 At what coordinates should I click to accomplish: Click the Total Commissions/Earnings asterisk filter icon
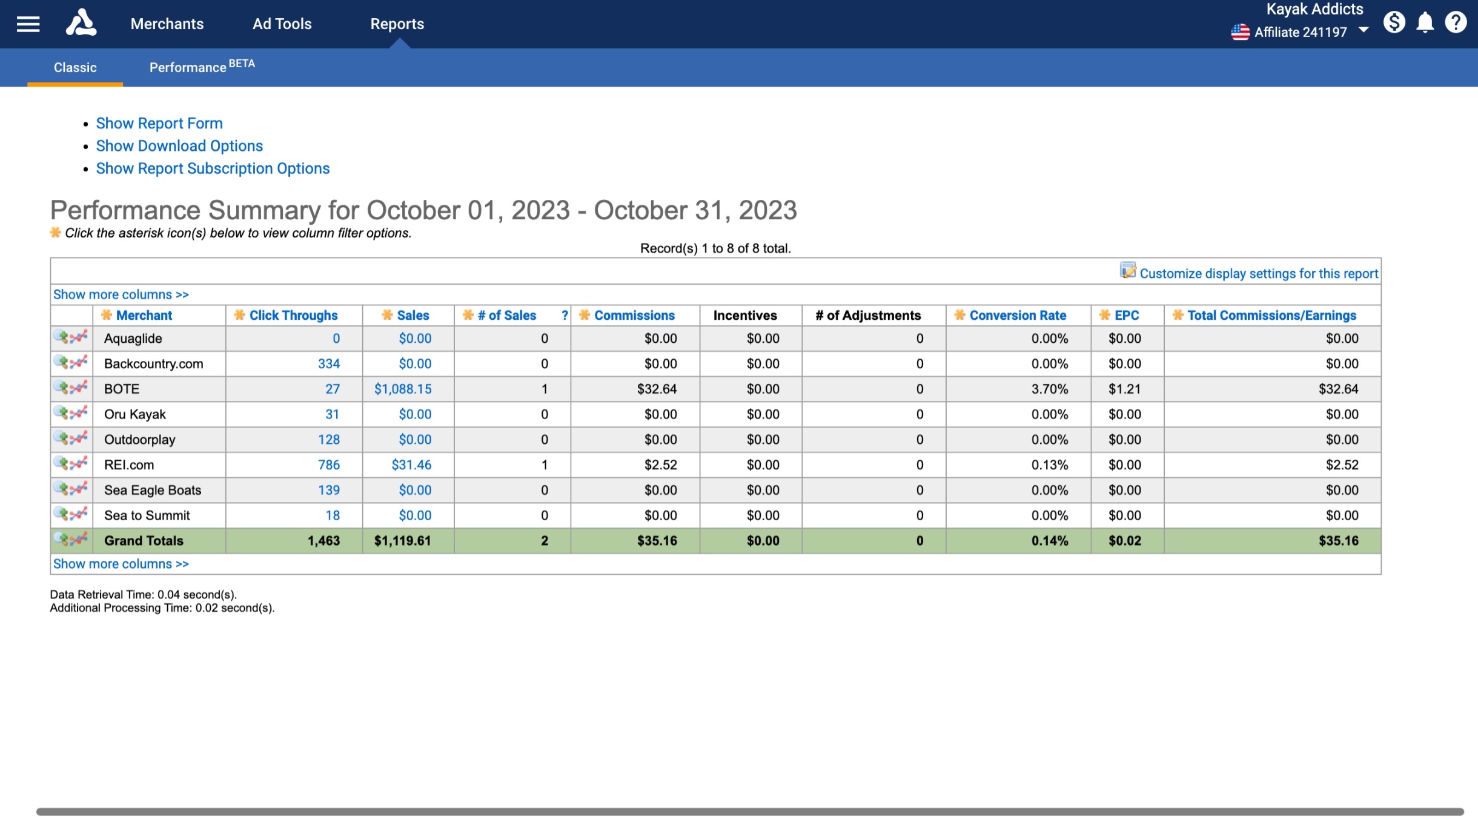coord(1178,315)
